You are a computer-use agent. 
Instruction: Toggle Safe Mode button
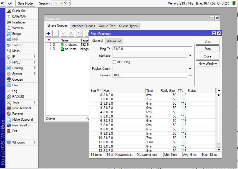coord(25,3)
